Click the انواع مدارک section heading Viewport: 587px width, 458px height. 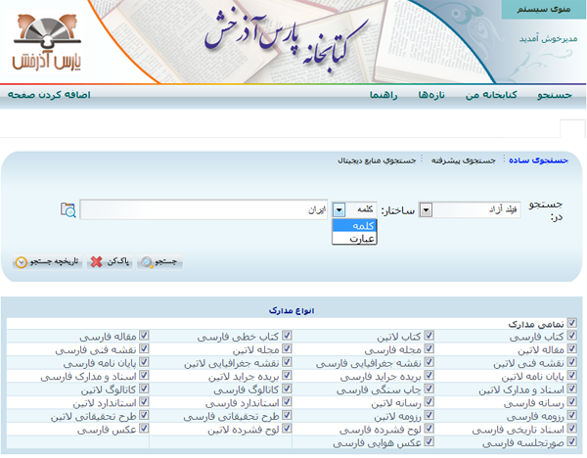[292, 311]
